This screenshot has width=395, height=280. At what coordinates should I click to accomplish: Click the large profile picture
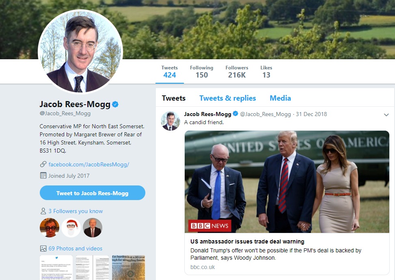[80, 51]
